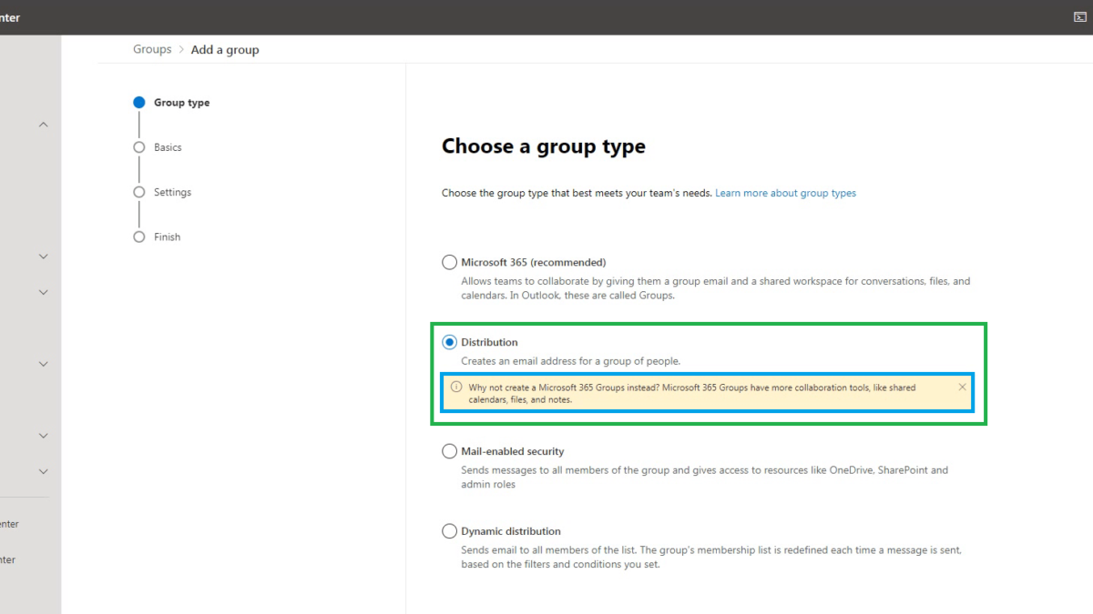Image resolution: width=1093 pixels, height=614 pixels.
Task: Click the 'Creates an email address' description
Action: click(570, 361)
